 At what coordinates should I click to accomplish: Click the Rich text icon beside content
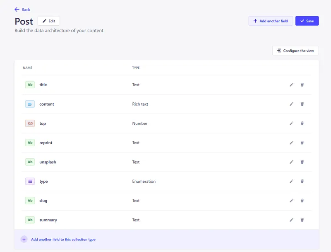click(x=30, y=104)
